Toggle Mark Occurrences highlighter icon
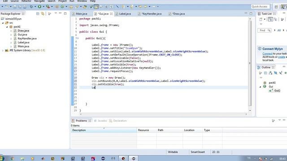 (x=96, y=7)
